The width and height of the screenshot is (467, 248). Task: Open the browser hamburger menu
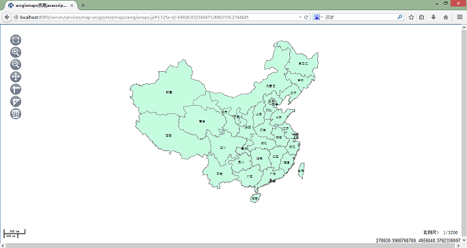460,17
